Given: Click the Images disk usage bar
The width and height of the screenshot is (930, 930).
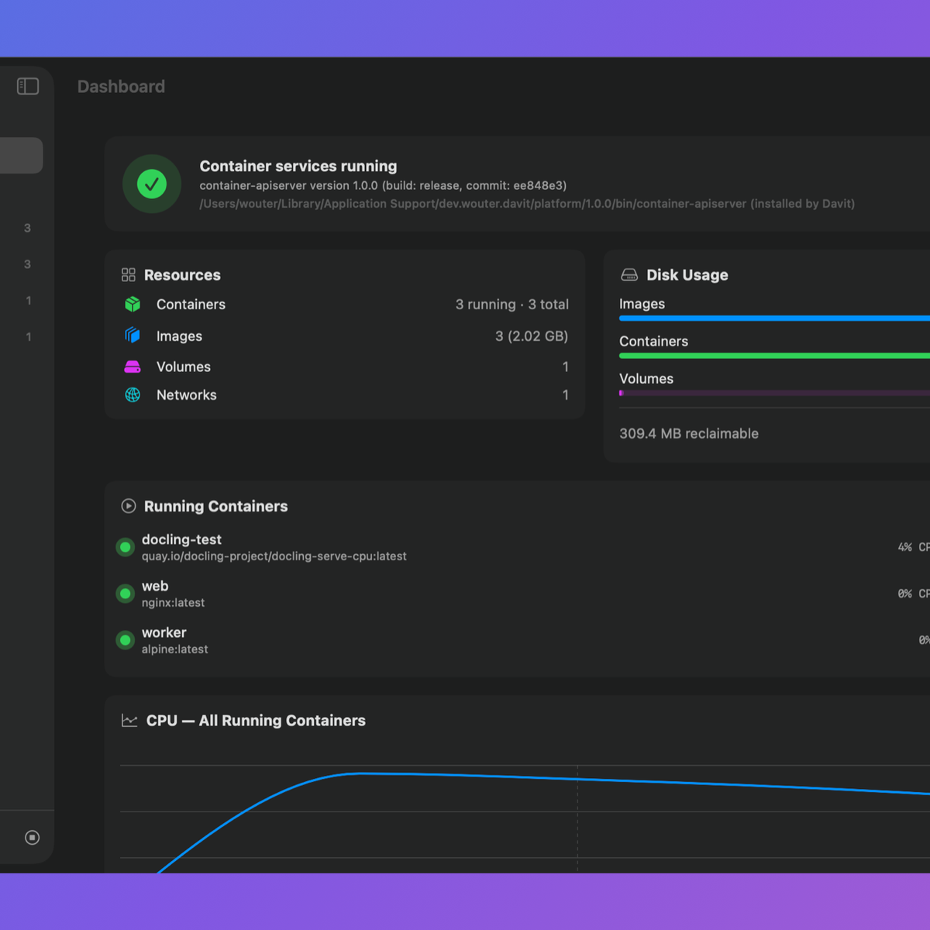Looking at the screenshot, I should tap(774, 319).
